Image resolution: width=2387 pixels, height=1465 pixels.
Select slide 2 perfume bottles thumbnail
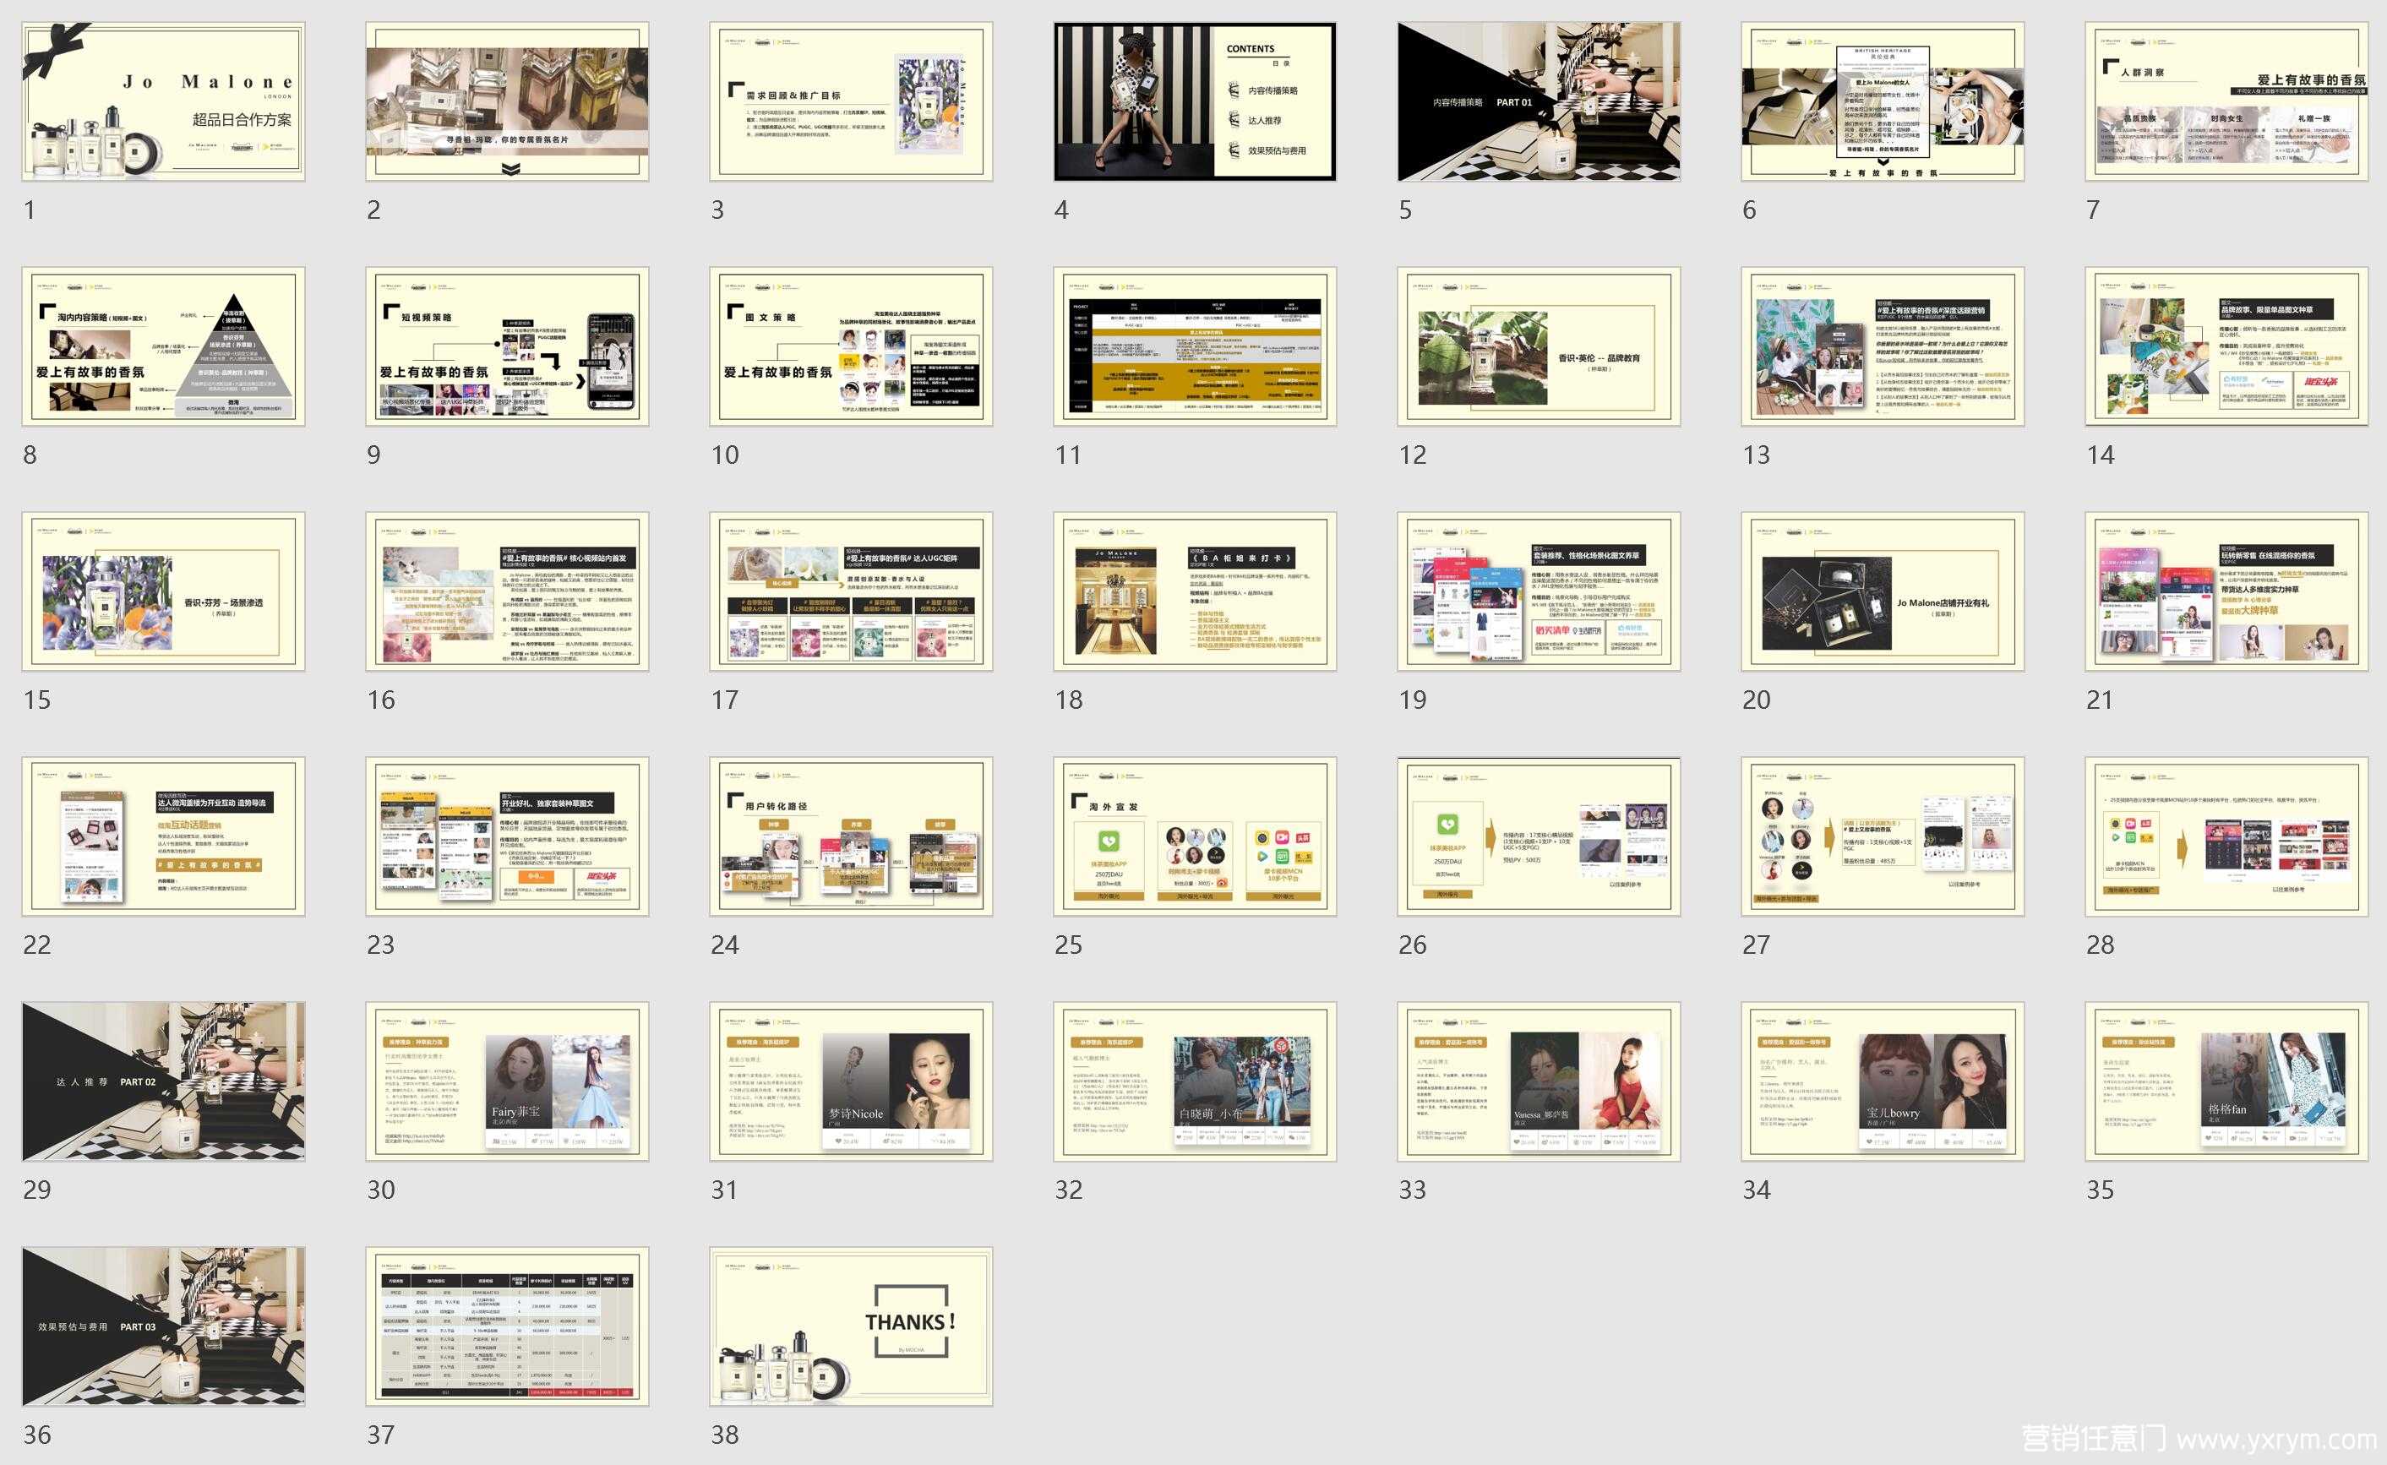508,101
